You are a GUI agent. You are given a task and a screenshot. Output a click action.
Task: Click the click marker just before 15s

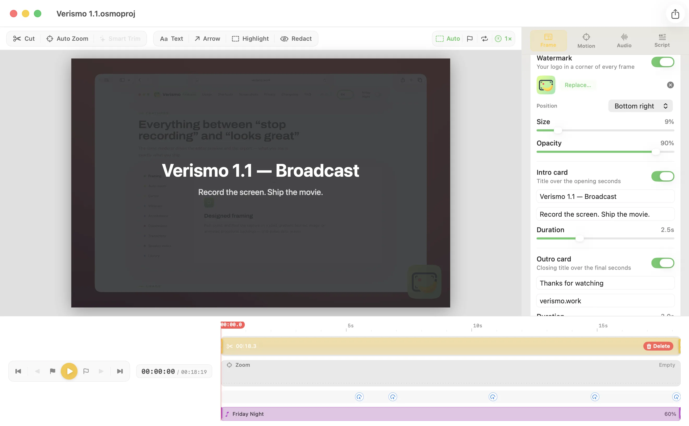click(595, 397)
